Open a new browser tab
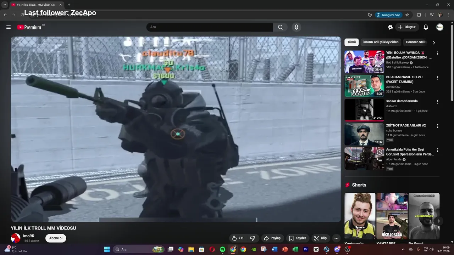 [x=69, y=5]
